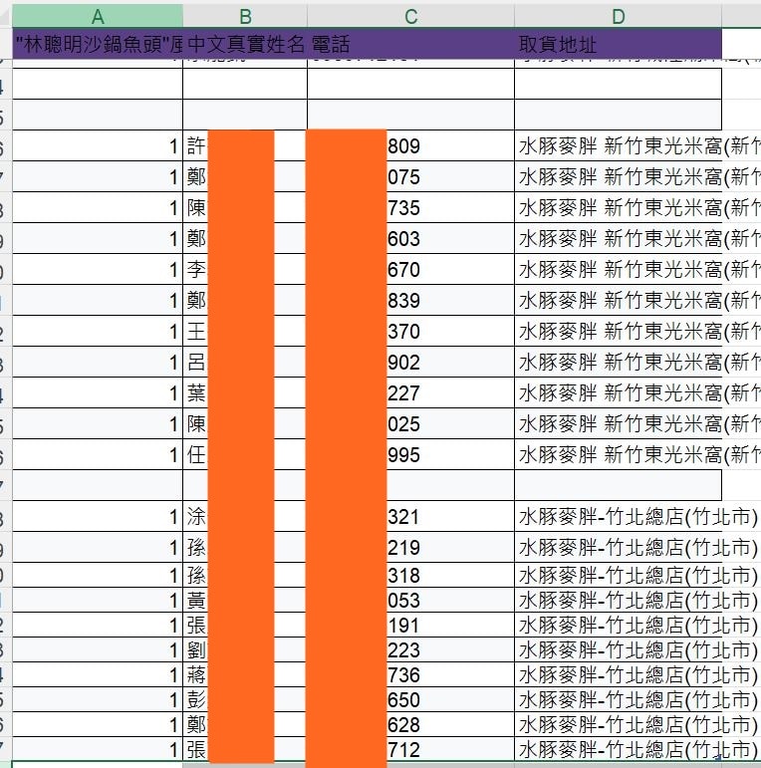
Task: Select phone cell ending in 650
Action: (x=410, y=699)
